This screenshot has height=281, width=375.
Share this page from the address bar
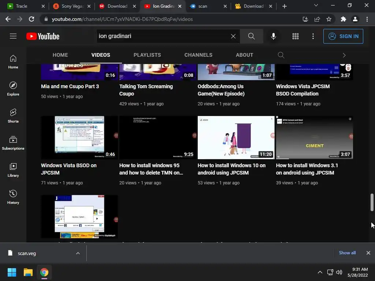pyautogui.click(x=317, y=19)
